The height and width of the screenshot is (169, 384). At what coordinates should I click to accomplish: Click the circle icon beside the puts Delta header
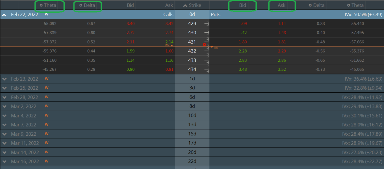click(310, 5)
